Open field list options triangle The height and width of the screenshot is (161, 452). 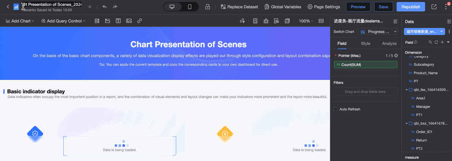pos(448,42)
